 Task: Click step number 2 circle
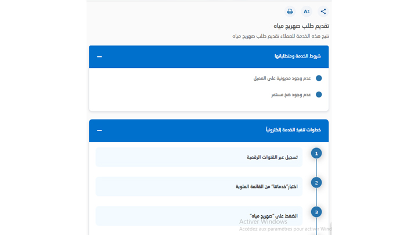[x=316, y=183]
